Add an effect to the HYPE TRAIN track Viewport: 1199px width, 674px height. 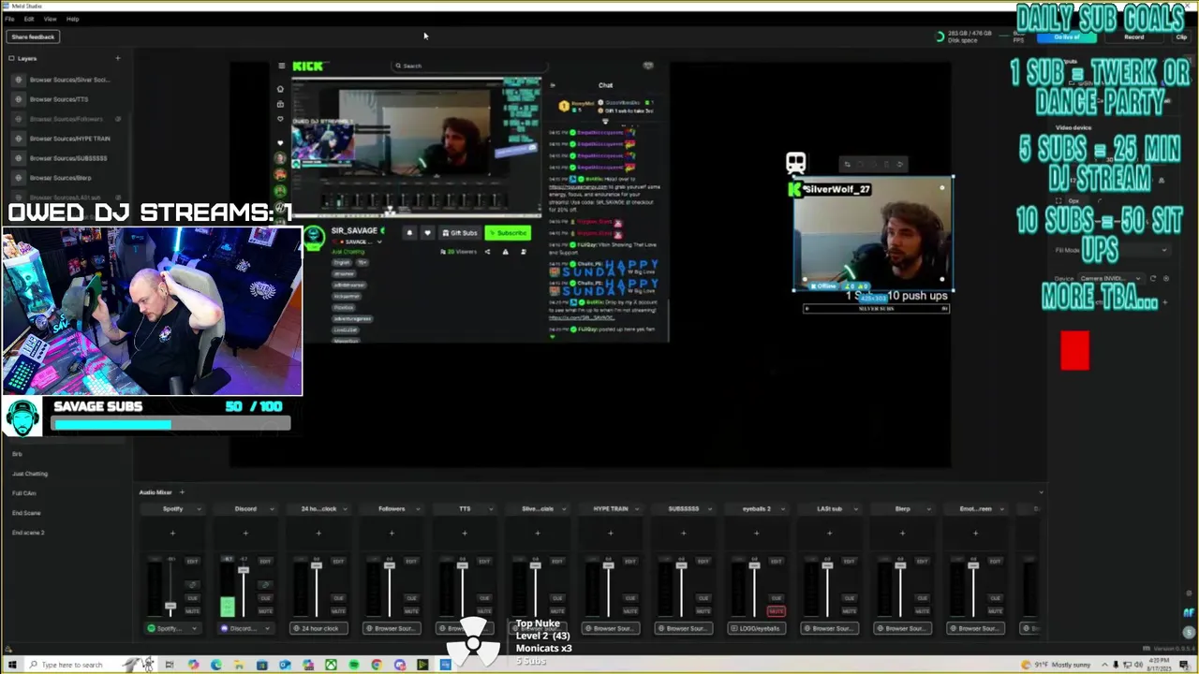coord(611,534)
